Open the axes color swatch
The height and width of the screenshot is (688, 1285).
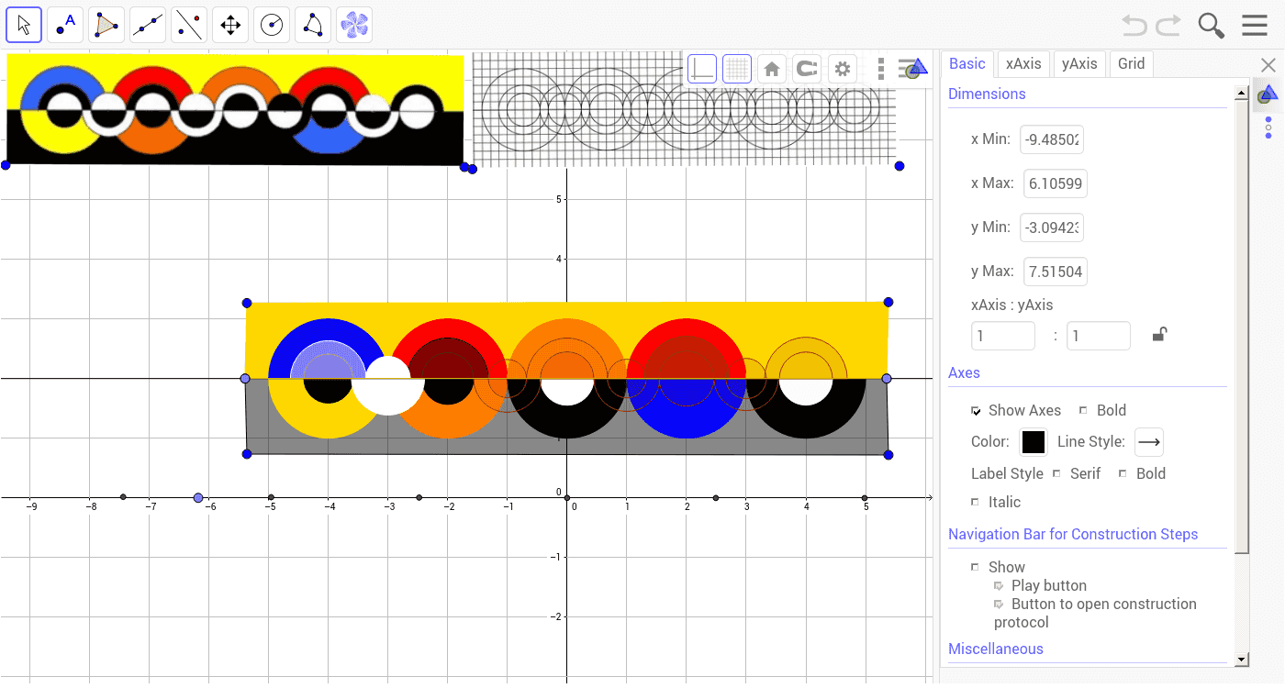[x=1034, y=442]
